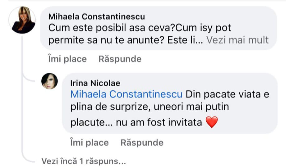Open Irina Nicolae's profile avatar
The image size is (294, 168).
(50, 81)
